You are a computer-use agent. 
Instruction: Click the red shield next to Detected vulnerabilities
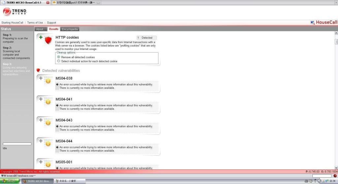tap(38, 70)
